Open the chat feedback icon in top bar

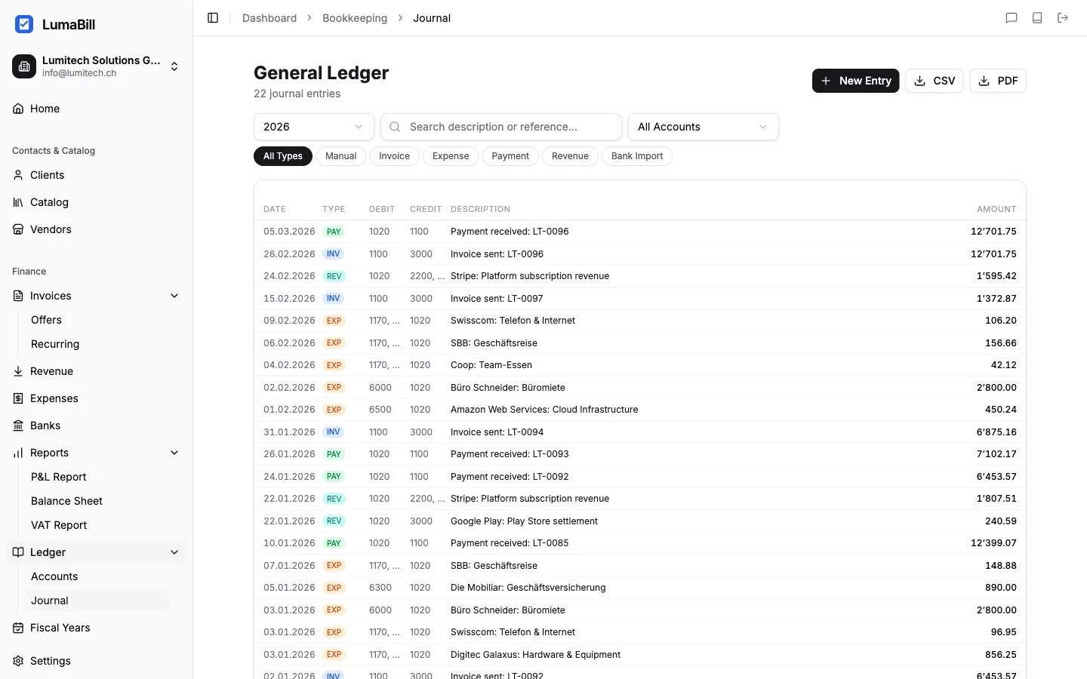coord(1012,17)
